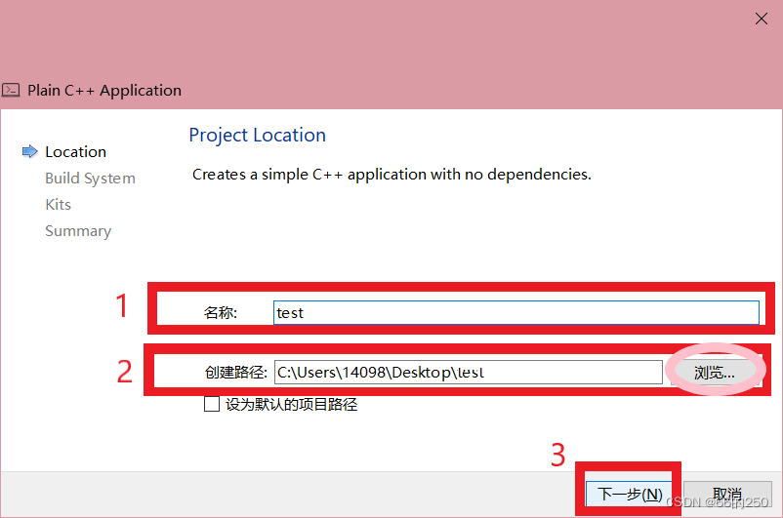This screenshot has width=783, height=518.
Task: Enable 设为默认的项目路径 checkbox
Action: [212, 404]
